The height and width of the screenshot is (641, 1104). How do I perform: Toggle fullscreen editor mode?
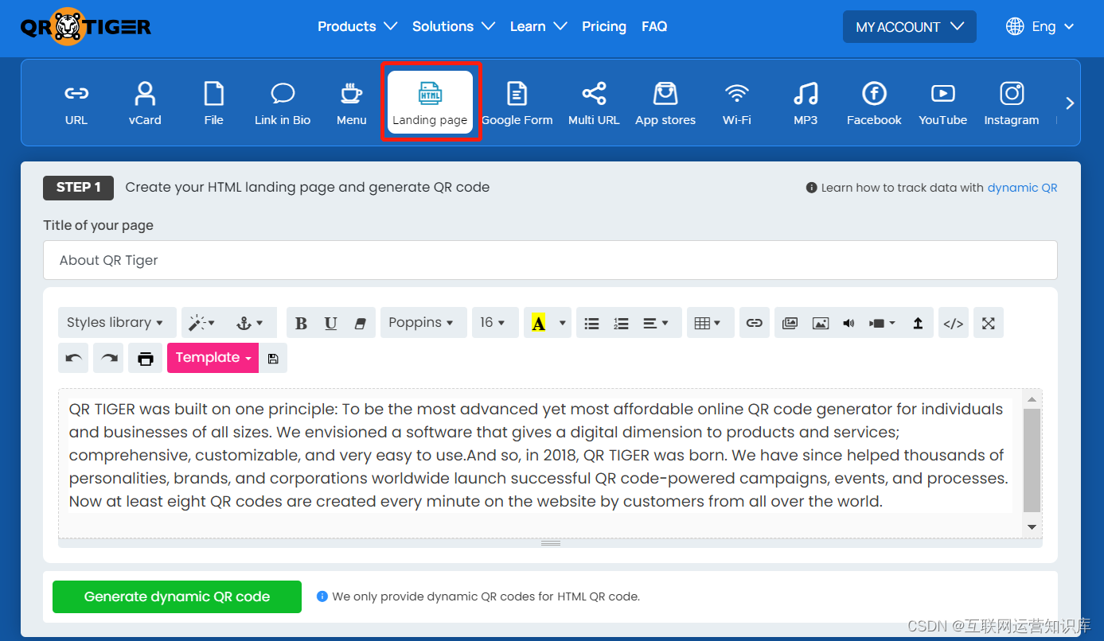click(989, 323)
